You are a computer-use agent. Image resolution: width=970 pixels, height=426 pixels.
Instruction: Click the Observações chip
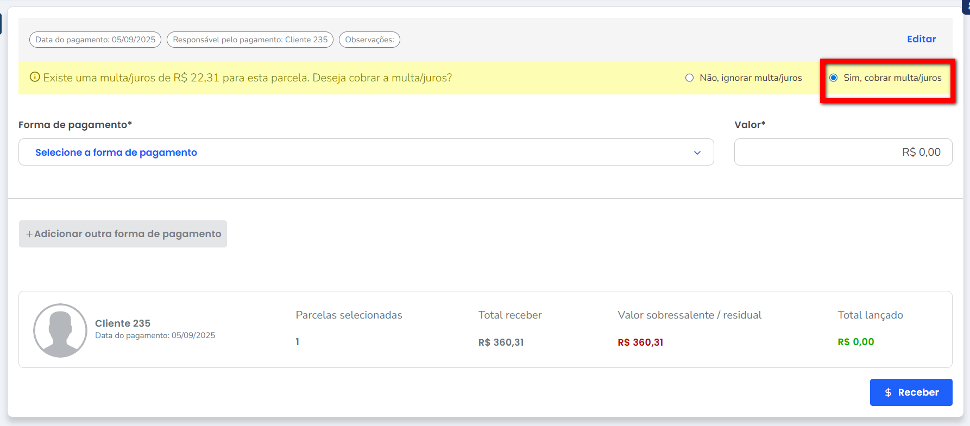(x=369, y=40)
